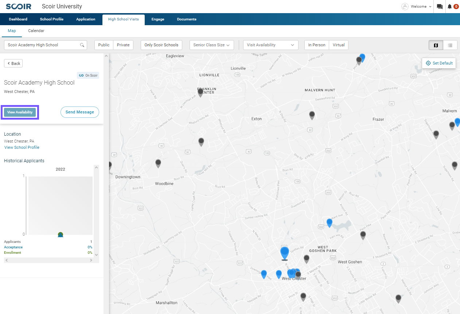Screen dimensions: 460x314
Task: Click the Acceptance legend label
Action: pyautogui.click(x=13, y=247)
